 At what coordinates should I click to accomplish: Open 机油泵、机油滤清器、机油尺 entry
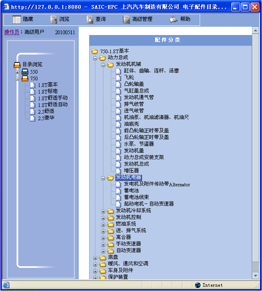click(x=156, y=117)
